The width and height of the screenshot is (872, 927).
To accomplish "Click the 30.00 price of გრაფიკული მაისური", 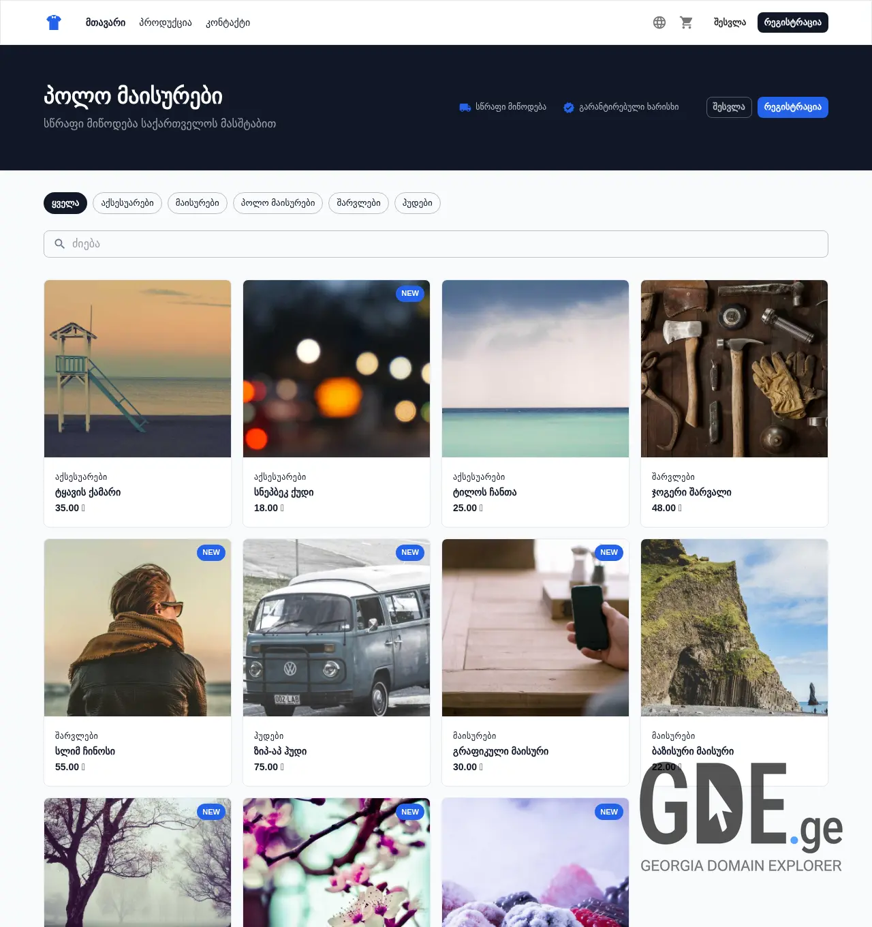I will pyautogui.click(x=468, y=767).
